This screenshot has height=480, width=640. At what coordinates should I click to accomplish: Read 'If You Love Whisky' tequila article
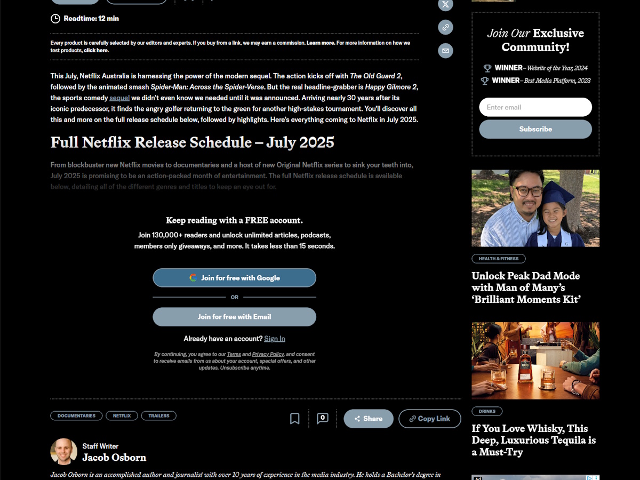(534, 440)
